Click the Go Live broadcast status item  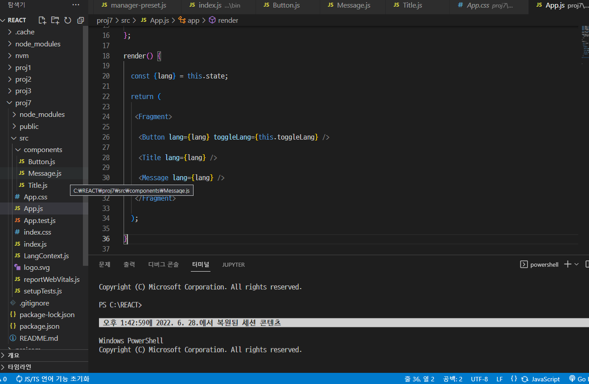578,379
